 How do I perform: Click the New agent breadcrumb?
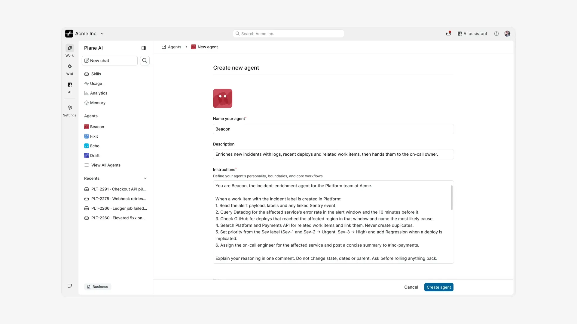[205, 47]
